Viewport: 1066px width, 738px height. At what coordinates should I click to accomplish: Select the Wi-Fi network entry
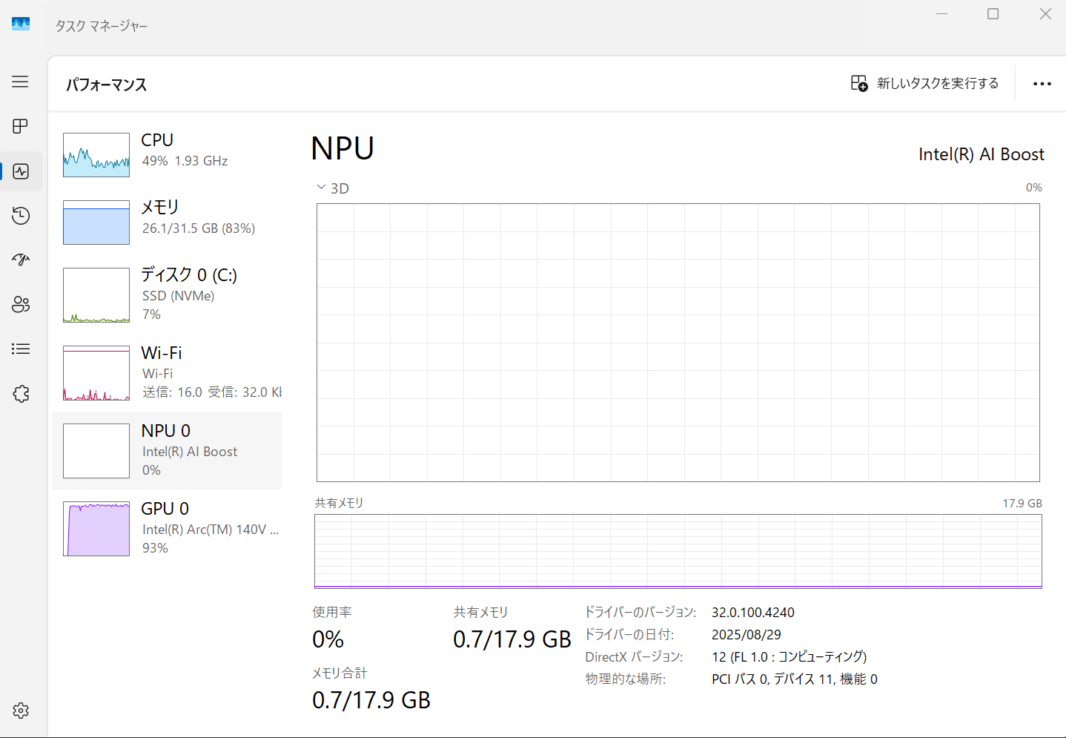point(167,372)
